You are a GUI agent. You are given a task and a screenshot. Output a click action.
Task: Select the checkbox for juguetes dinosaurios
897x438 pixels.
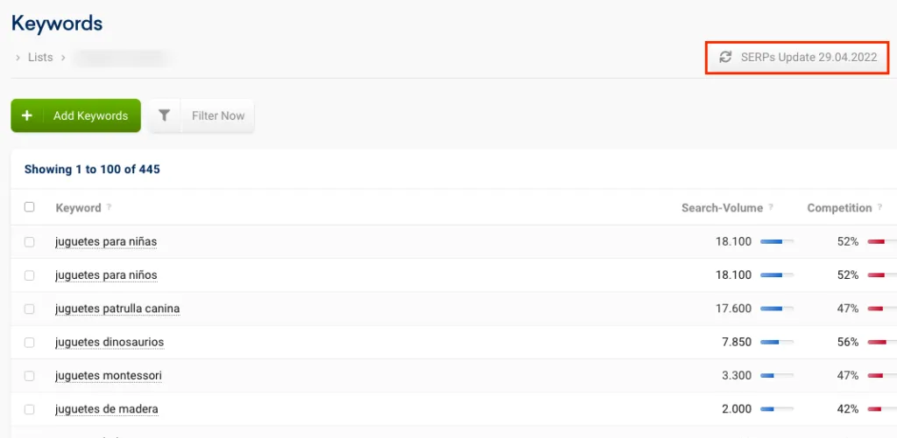(x=29, y=343)
